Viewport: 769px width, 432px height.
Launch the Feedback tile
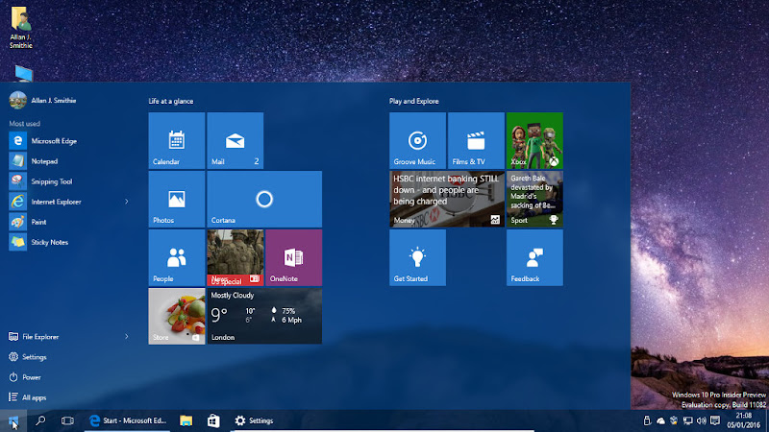pyautogui.click(x=534, y=257)
